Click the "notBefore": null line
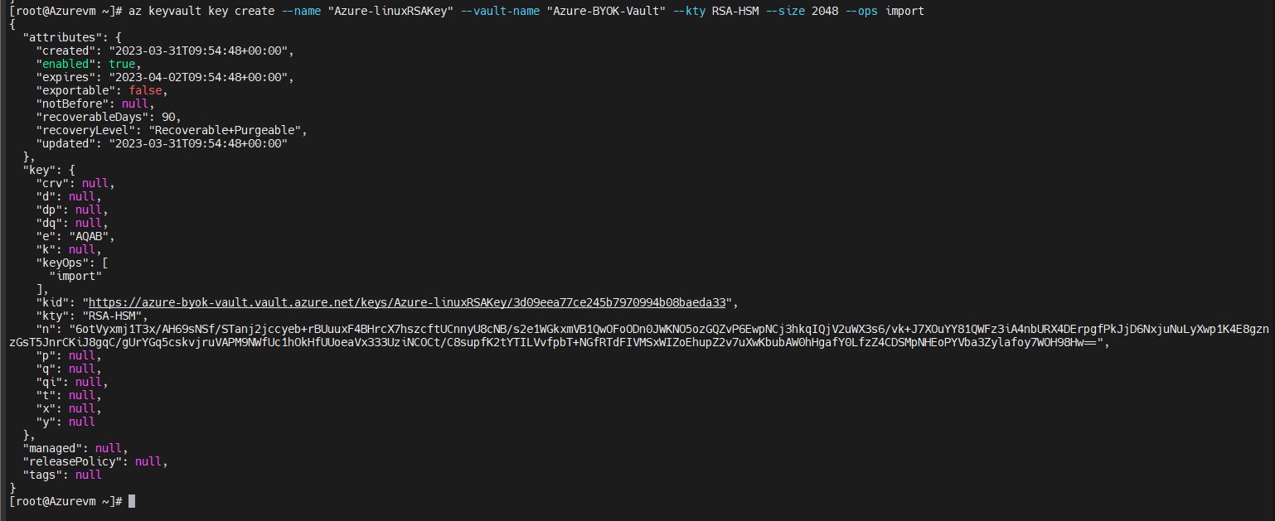Screen dimensions: 1275x521 click(x=95, y=104)
